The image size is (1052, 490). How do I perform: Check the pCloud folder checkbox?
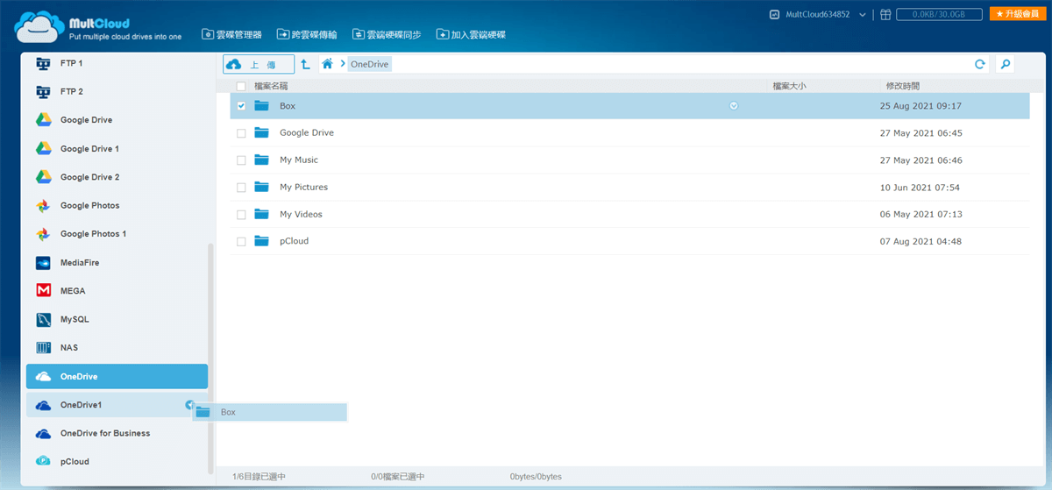pyautogui.click(x=241, y=242)
